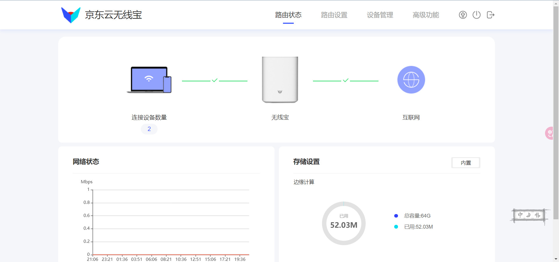Click the storage usage donut showing 52.03M
The image size is (559, 262).
[344, 223]
